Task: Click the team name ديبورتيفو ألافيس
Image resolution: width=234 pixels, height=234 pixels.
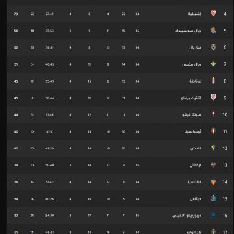Action: click(187, 216)
